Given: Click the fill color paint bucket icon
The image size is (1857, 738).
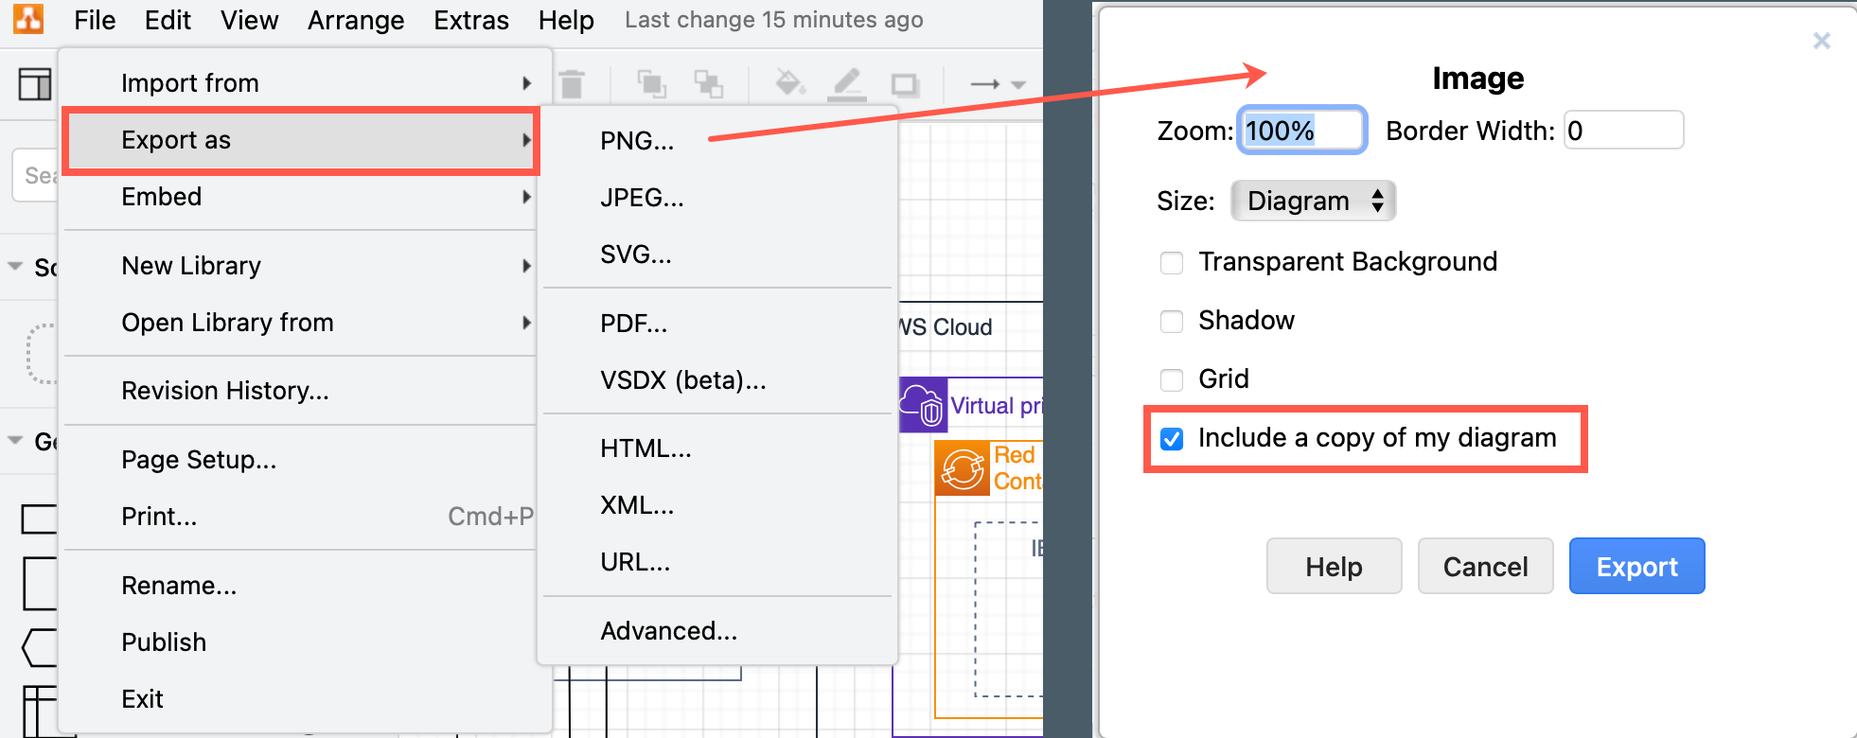Looking at the screenshot, I should (790, 83).
